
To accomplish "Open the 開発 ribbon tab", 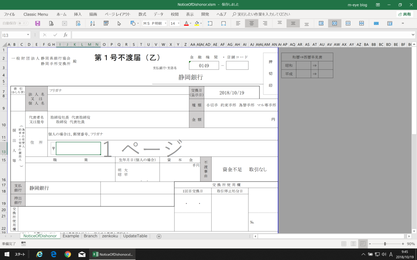I will (205, 14).
